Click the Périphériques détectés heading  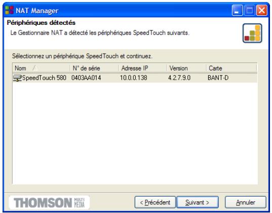(x=41, y=23)
